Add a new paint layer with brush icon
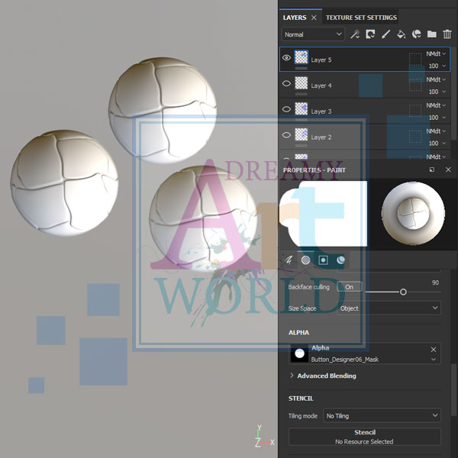The width and height of the screenshot is (458, 458). click(385, 34)
